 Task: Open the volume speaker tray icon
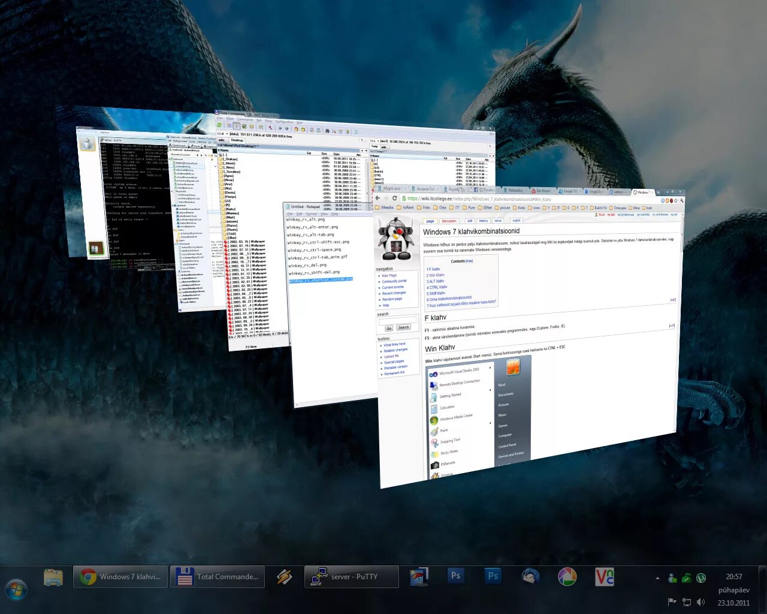point(700,602)
